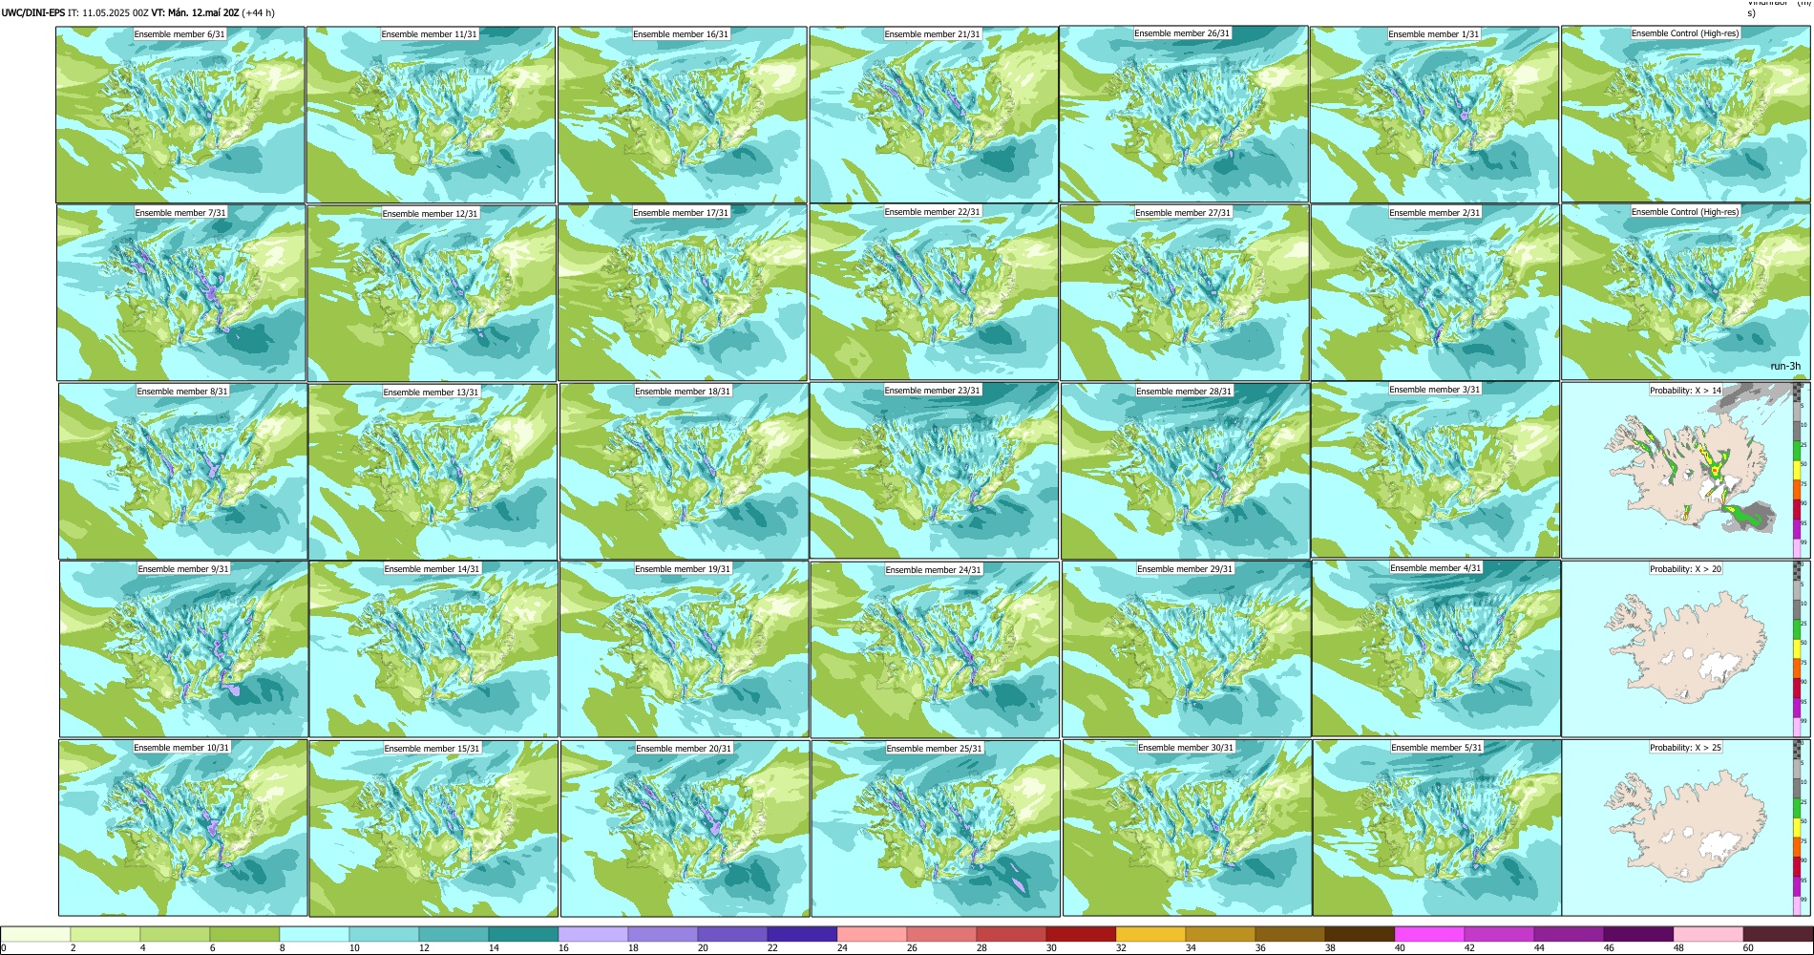Image resolution: width=1814 pixels, height=955 pixels.
Task: Click the Ensemble member 13/31 map panel
Action: coord(433,472)
